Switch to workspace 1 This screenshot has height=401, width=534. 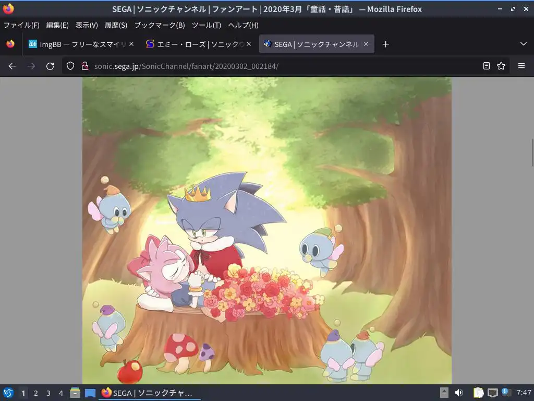(x=23, y=393)
